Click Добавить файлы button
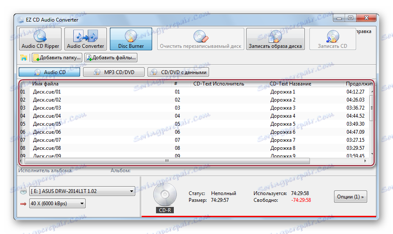393x234 pixels. pyautogui.click(x=111, y=58)
